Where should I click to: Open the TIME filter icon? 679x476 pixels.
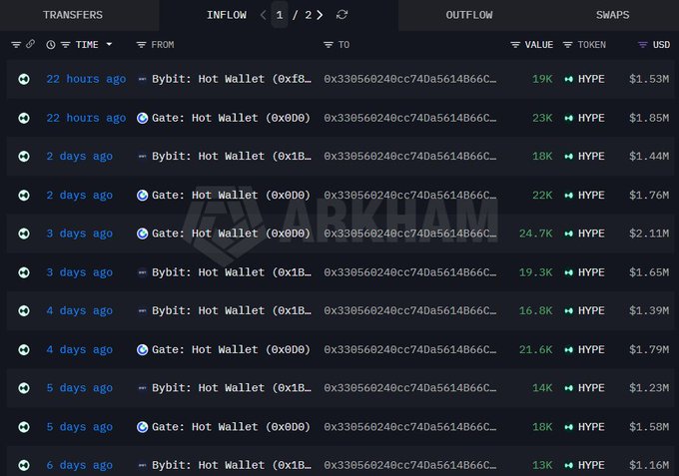[x=65, y=45]
